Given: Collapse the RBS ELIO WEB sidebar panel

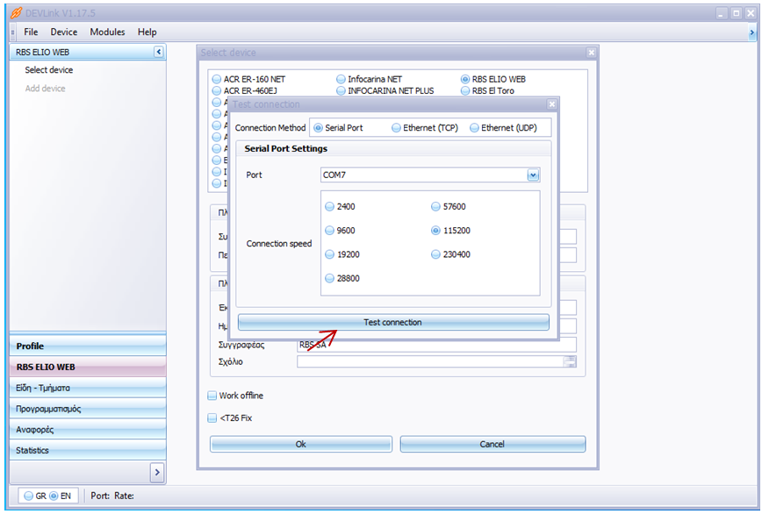Looking at the screenshot, I should [158, 53].
